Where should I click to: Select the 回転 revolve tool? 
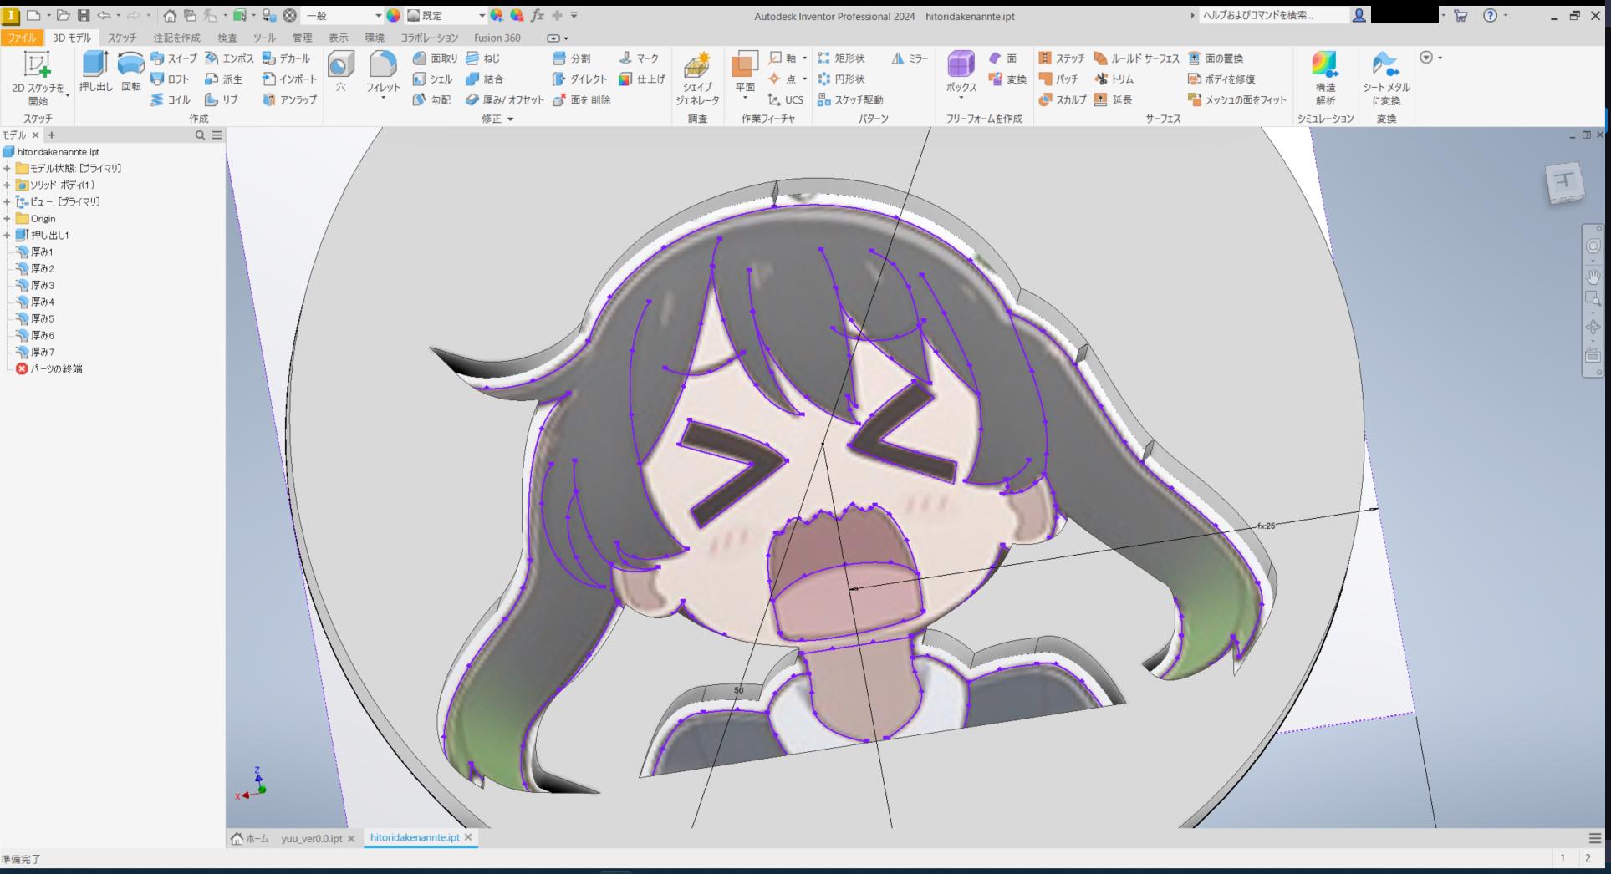click(x=130, y=72)
